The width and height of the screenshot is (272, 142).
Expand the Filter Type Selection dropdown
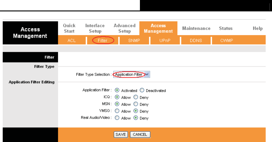pyautogui.click(x=132, y=75)
